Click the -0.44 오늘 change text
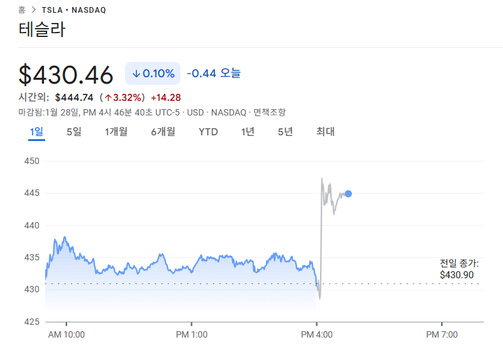This screenshot has width=503, height=351. [214, 73]
